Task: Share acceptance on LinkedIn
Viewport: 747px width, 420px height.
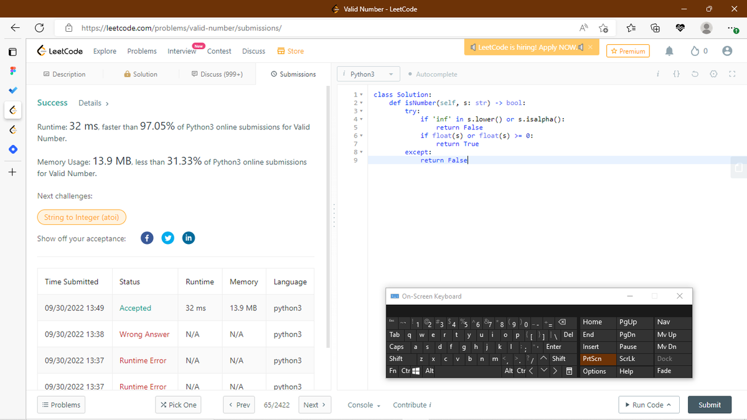Action: click(x=189, y=238)
